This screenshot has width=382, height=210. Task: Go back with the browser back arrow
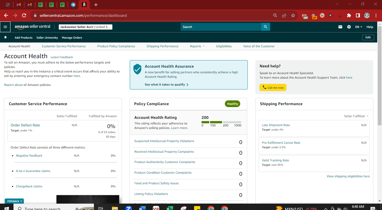(6, 15)
